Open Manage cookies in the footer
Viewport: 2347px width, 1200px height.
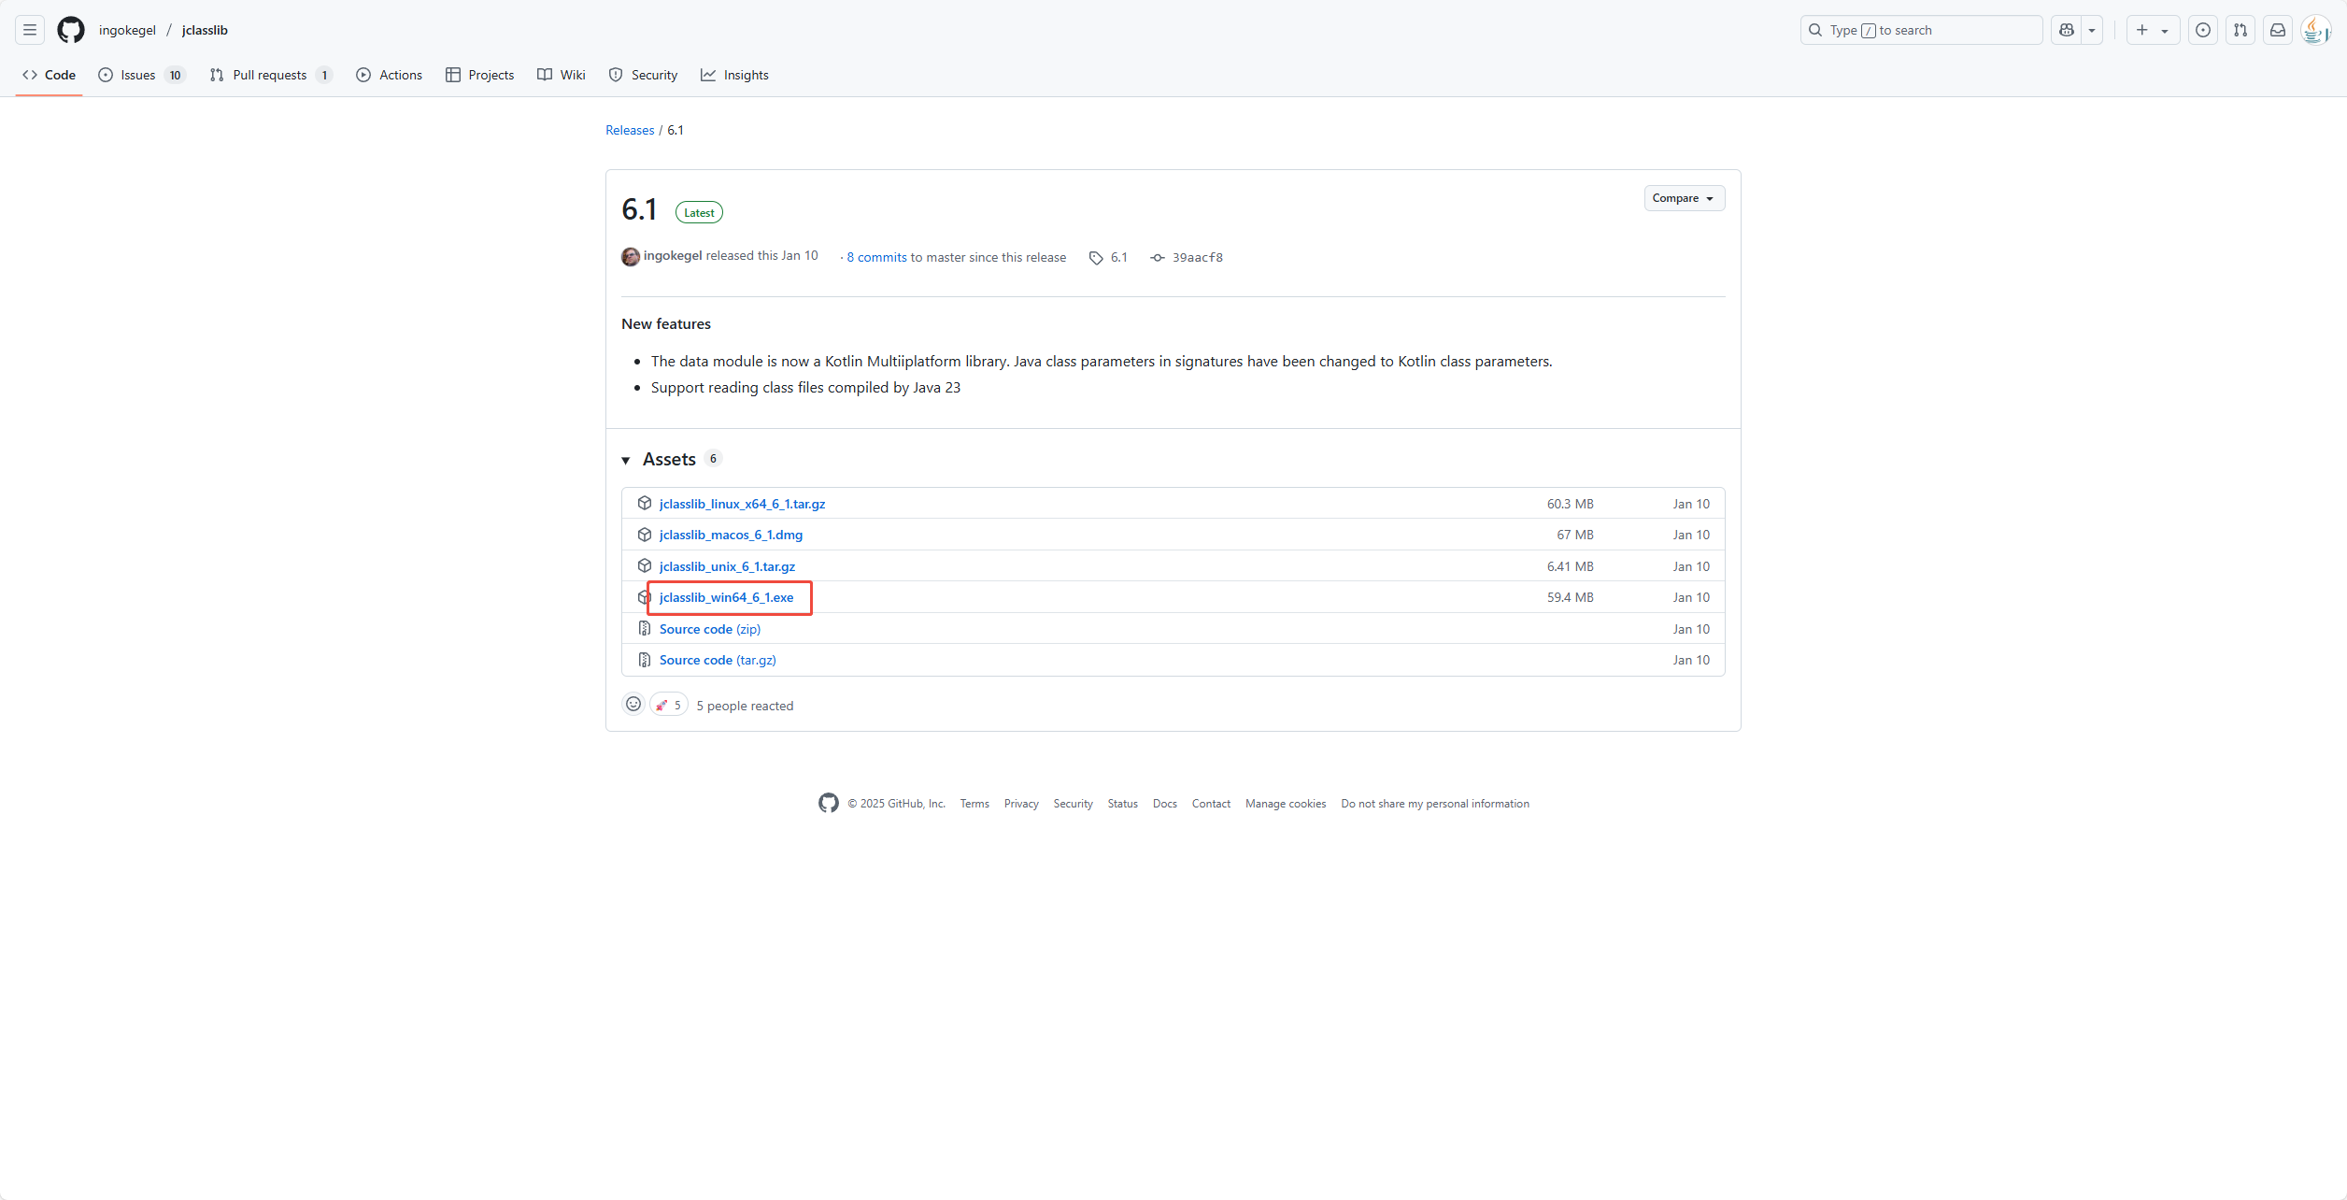point(1286,804)
